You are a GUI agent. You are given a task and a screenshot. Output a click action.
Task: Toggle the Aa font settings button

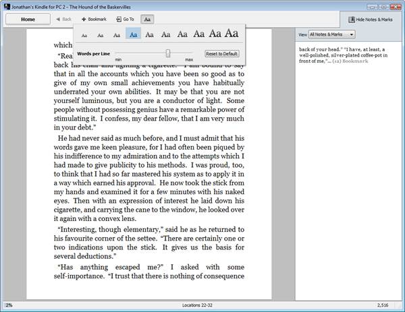[147, 20]
